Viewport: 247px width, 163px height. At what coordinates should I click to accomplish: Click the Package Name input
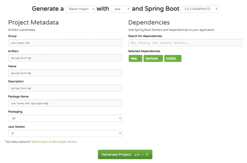click(x=65, y=103)
